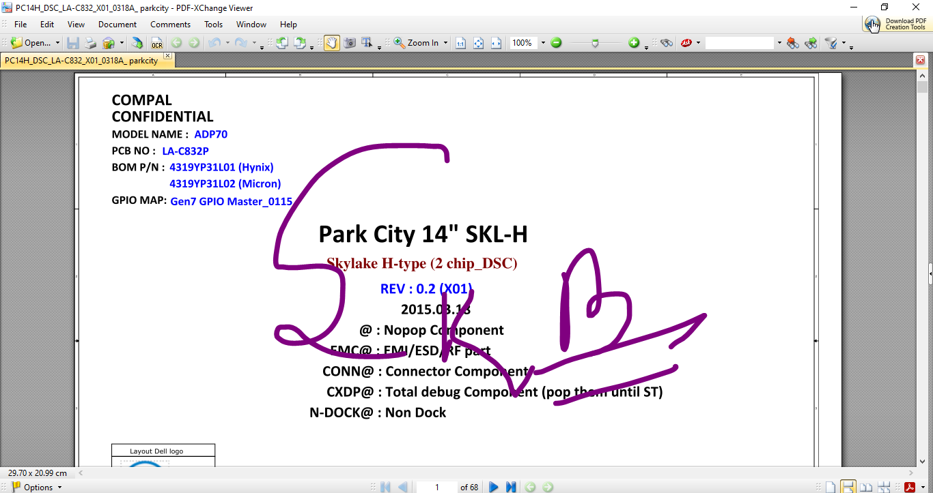Open the email options dropdown arrow
The image size is (933, 493).
click(122, 43)
